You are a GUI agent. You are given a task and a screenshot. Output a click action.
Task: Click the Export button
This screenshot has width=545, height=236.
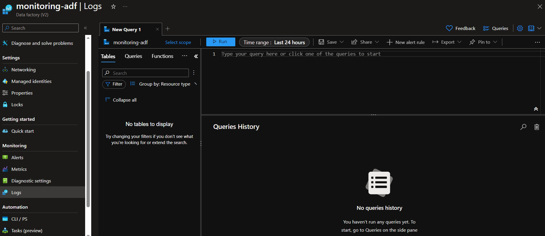tap(443, 42)
